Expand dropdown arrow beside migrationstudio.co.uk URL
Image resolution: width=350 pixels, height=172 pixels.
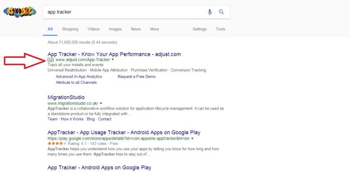(x=101, y=103)
